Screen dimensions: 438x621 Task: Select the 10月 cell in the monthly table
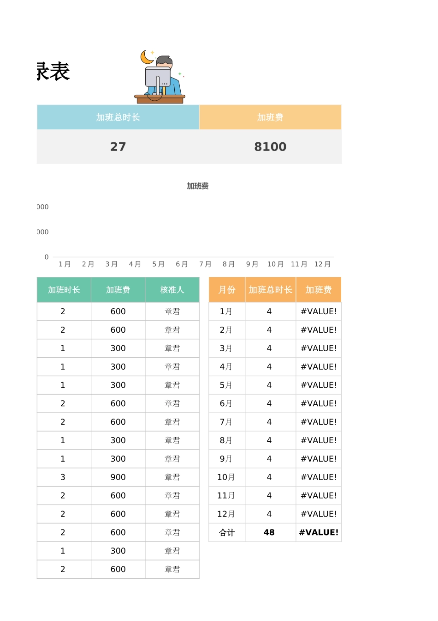[226, 477]
